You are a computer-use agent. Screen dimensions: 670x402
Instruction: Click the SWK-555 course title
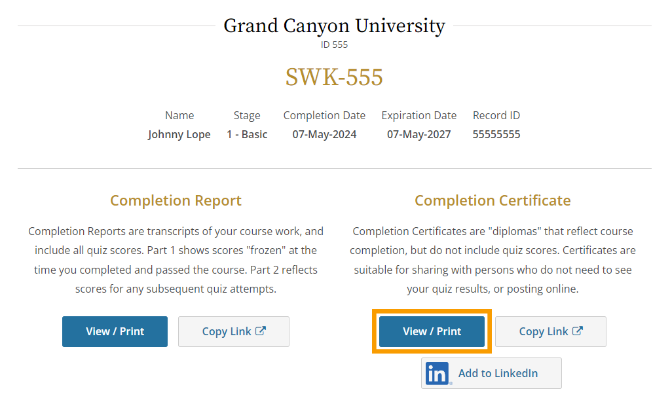point(334,77)
